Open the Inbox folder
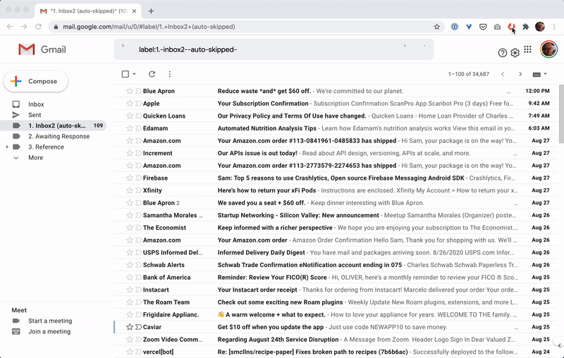 (36, 104)
